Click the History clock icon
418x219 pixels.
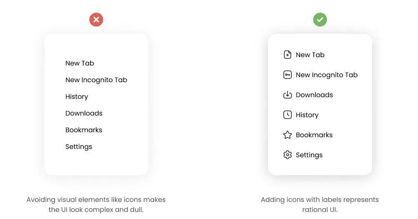[x=288, y=115]
